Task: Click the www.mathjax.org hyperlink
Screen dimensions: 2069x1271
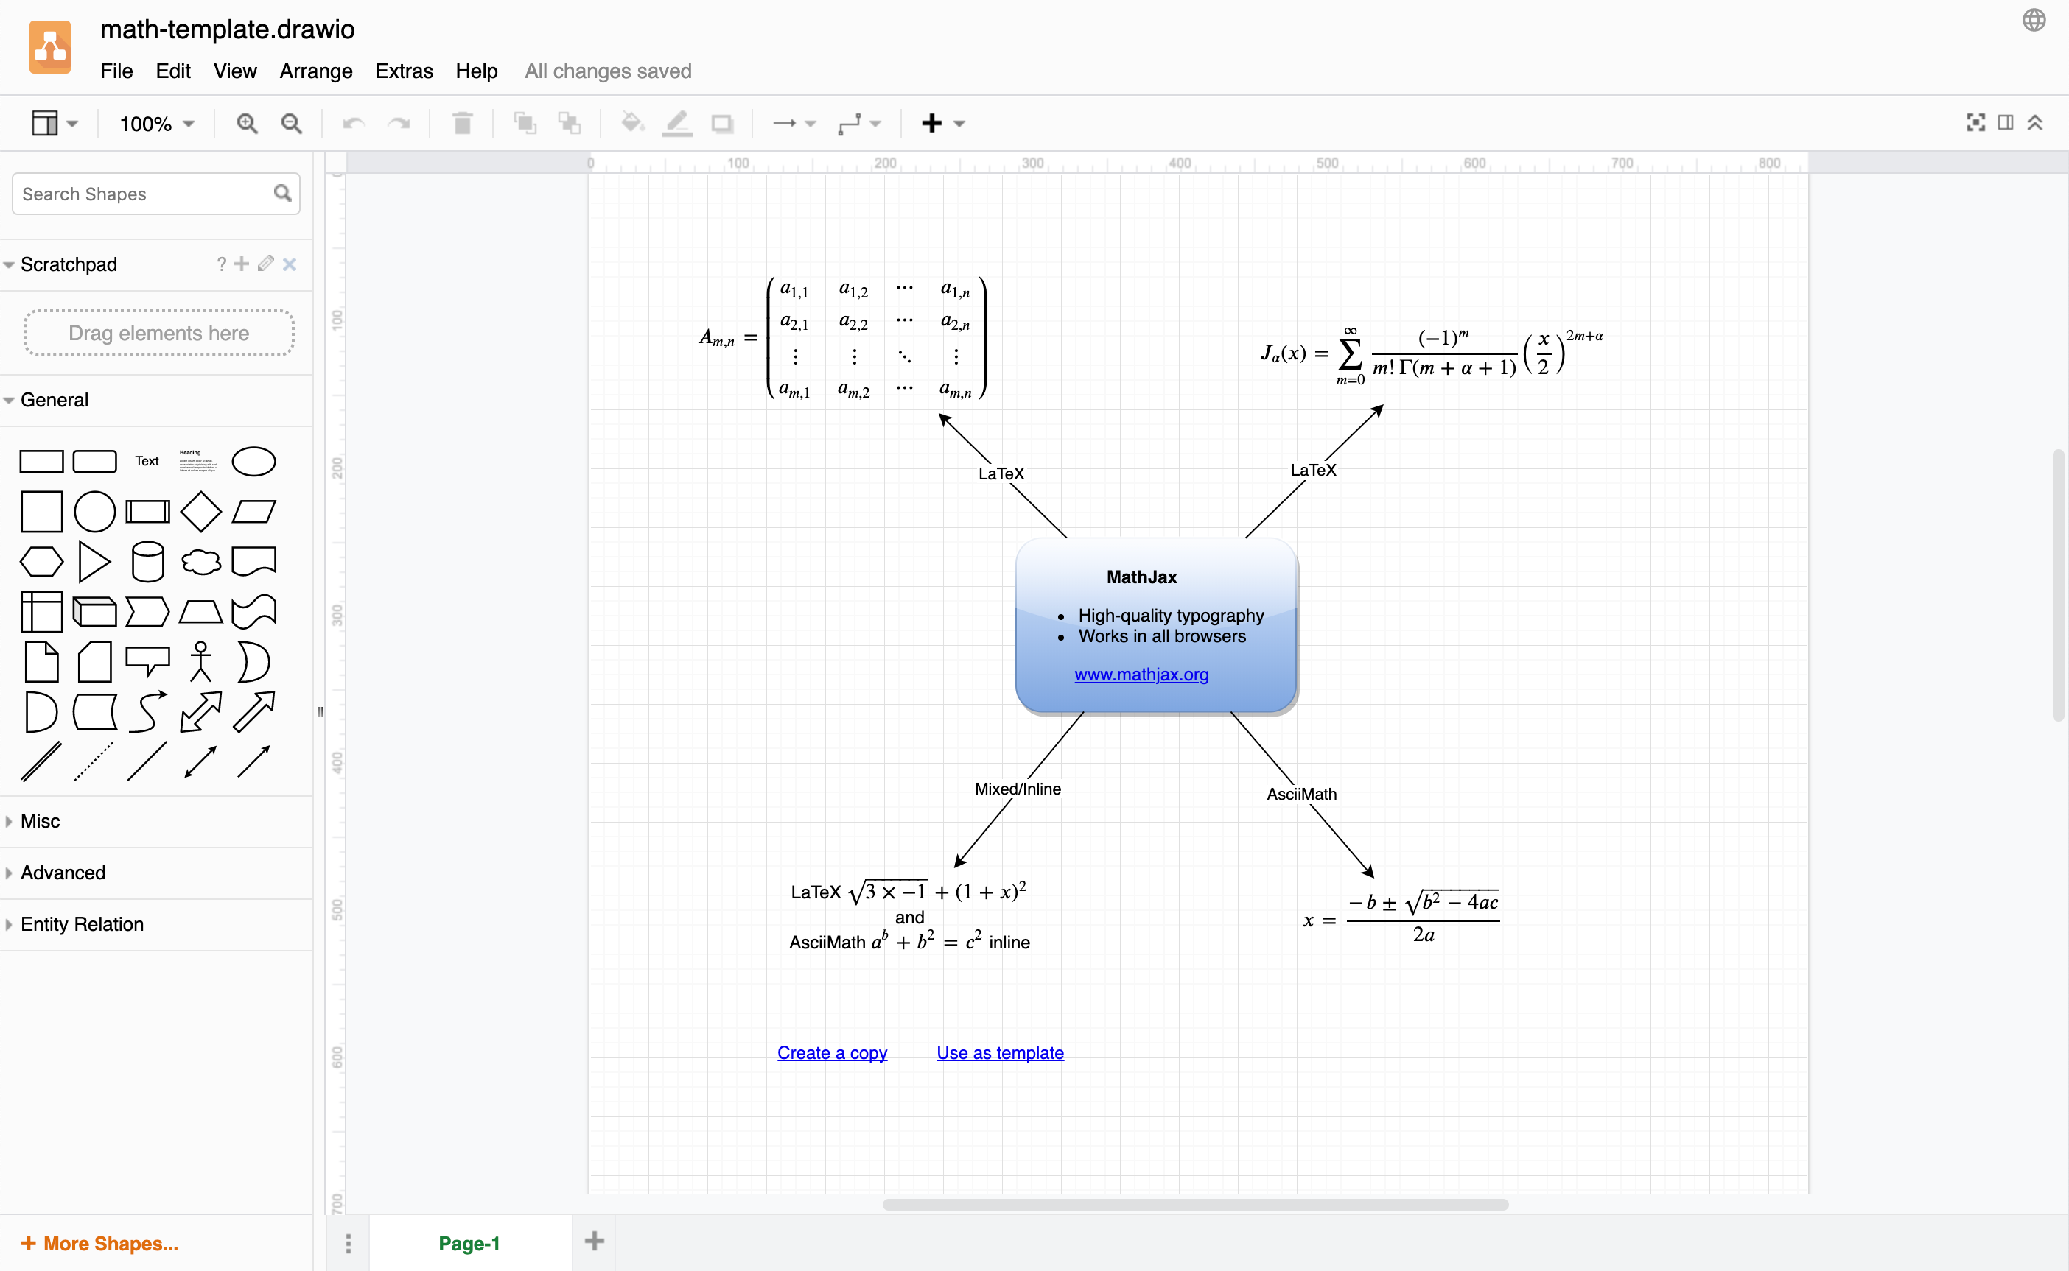Action: pyautogui.click(x=1142, y=676)
